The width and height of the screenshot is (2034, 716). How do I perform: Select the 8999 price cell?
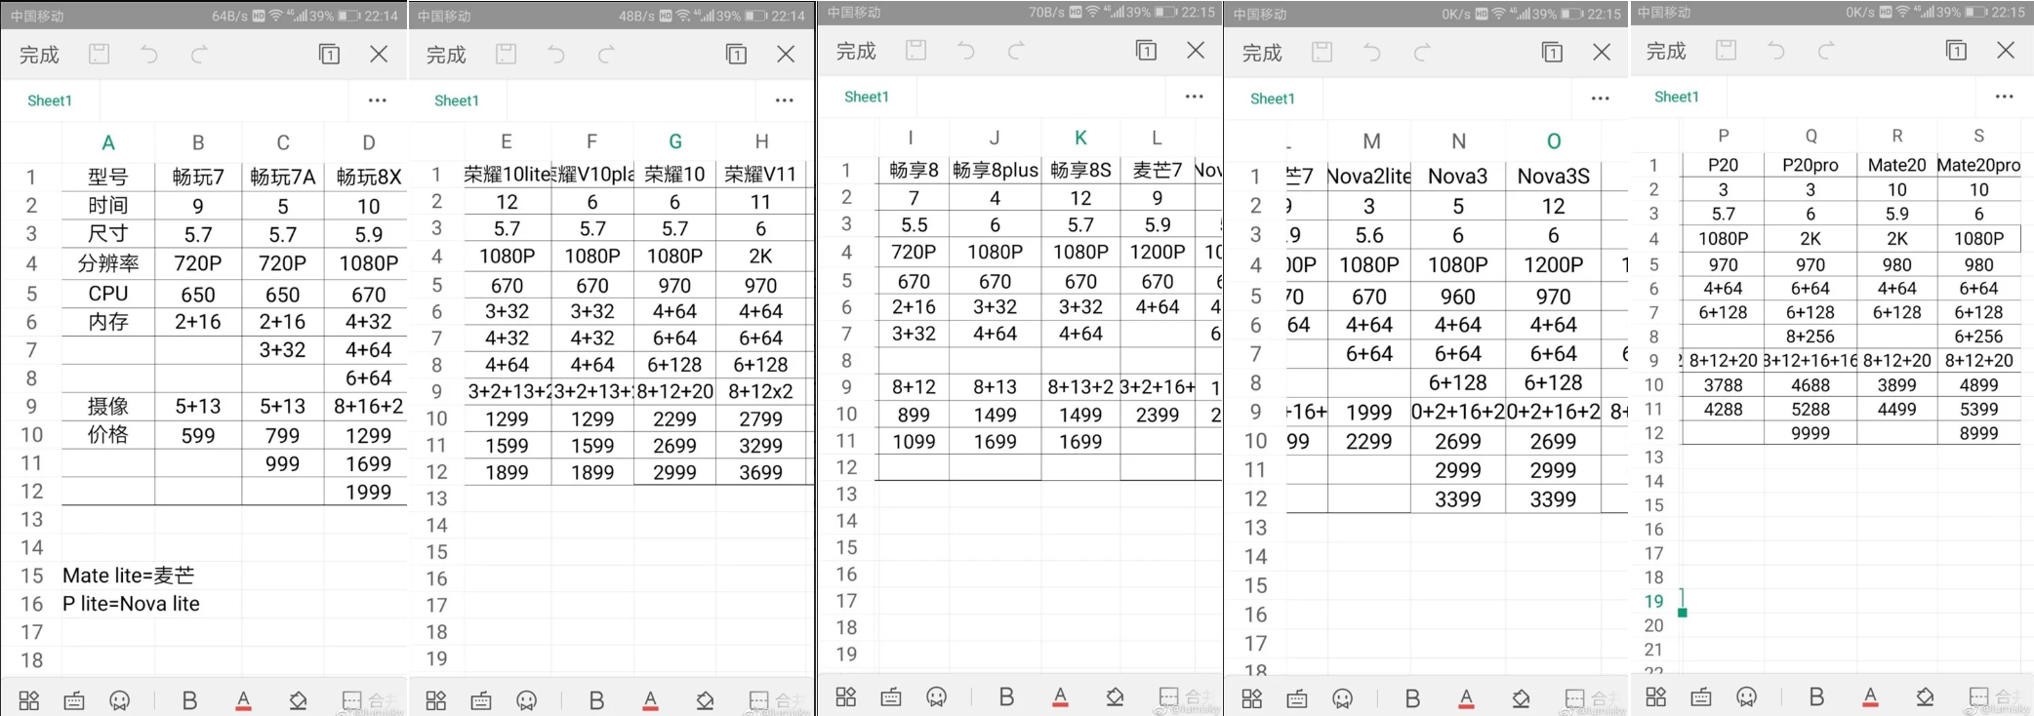tap(1978, 433)
